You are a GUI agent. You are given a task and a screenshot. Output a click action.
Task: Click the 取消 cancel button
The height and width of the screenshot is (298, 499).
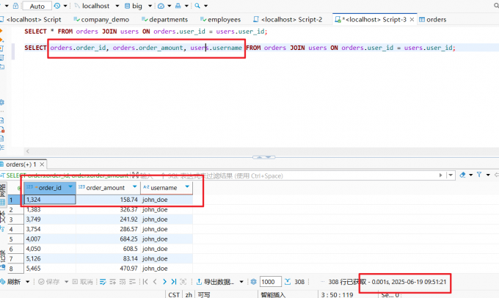(x=83, y=282)
